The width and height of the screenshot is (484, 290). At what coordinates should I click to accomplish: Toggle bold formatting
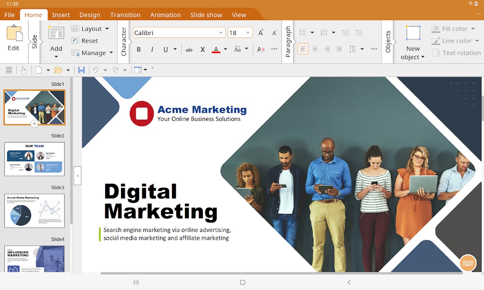[x=139, y=50]
